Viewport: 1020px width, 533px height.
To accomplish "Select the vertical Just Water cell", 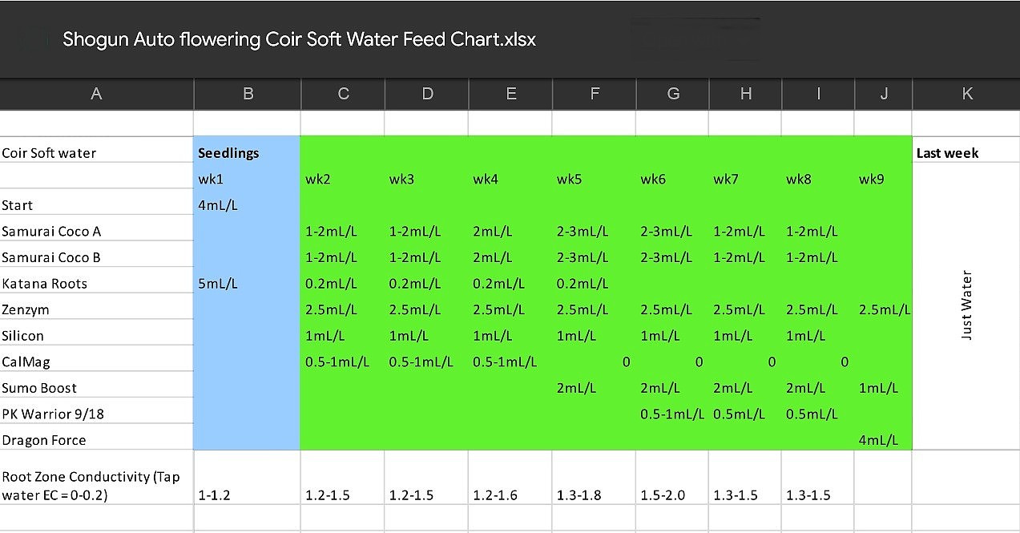I will pyautogui.click(x=966, y=305).
